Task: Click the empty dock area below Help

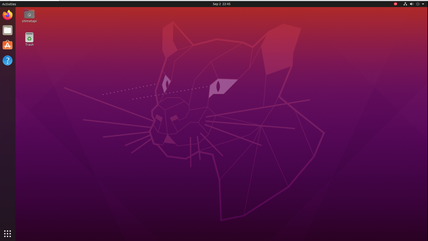Action: 8,144
